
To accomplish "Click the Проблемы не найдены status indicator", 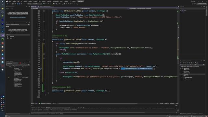I will [45, 104].
